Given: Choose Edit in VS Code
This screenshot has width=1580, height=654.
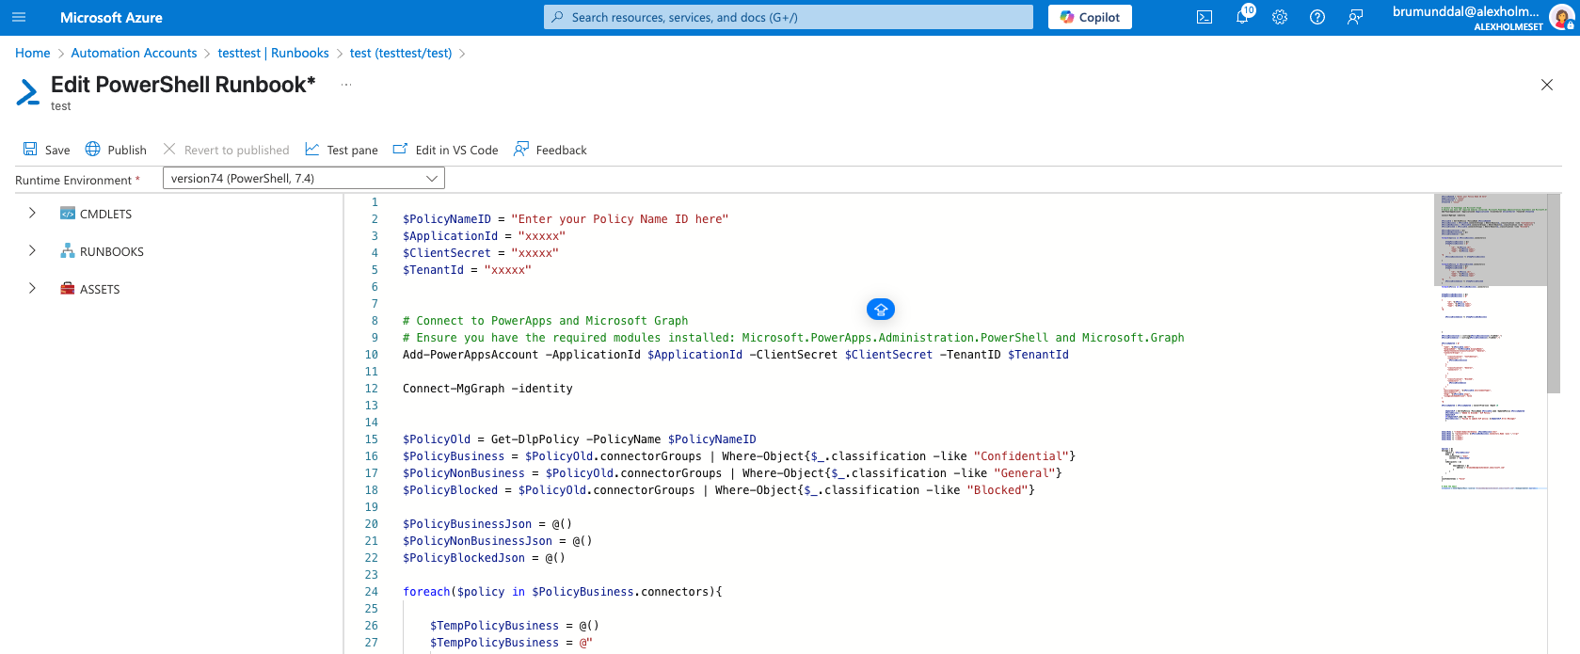Looking at the screenshot, I should pos(445,150).
